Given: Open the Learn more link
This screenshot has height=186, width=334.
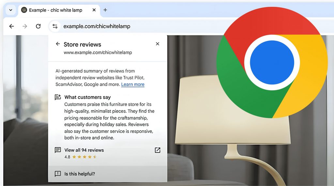Looking at the screenshot, I should [x=133, y=84].
